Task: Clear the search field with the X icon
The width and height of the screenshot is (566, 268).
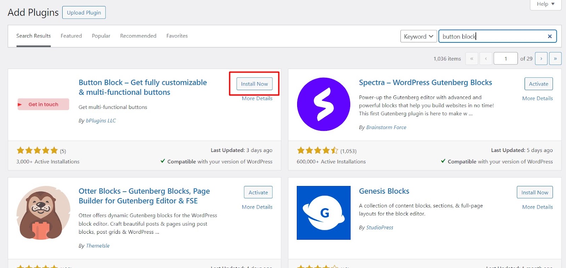Action: click(x=550, y=36)
